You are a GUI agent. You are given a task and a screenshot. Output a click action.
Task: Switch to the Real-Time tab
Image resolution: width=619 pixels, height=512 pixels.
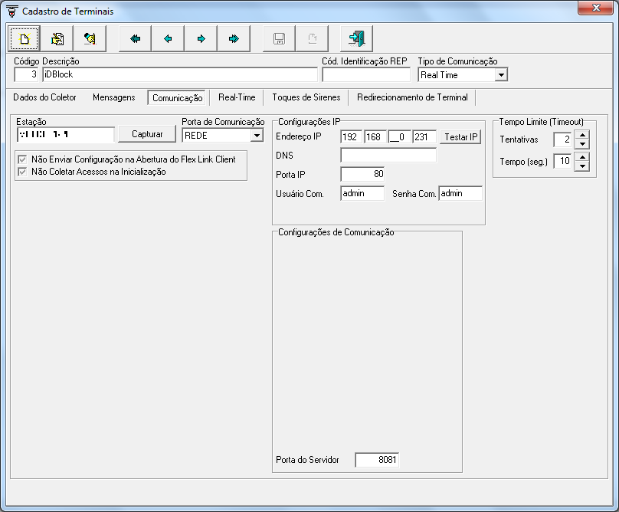point(237,97)
